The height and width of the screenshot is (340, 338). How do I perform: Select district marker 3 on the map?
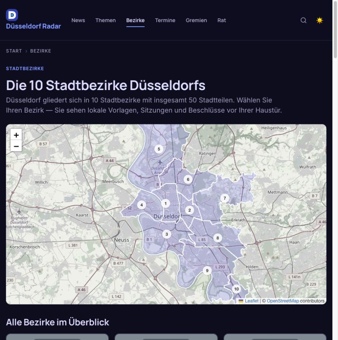click(167, 234)
